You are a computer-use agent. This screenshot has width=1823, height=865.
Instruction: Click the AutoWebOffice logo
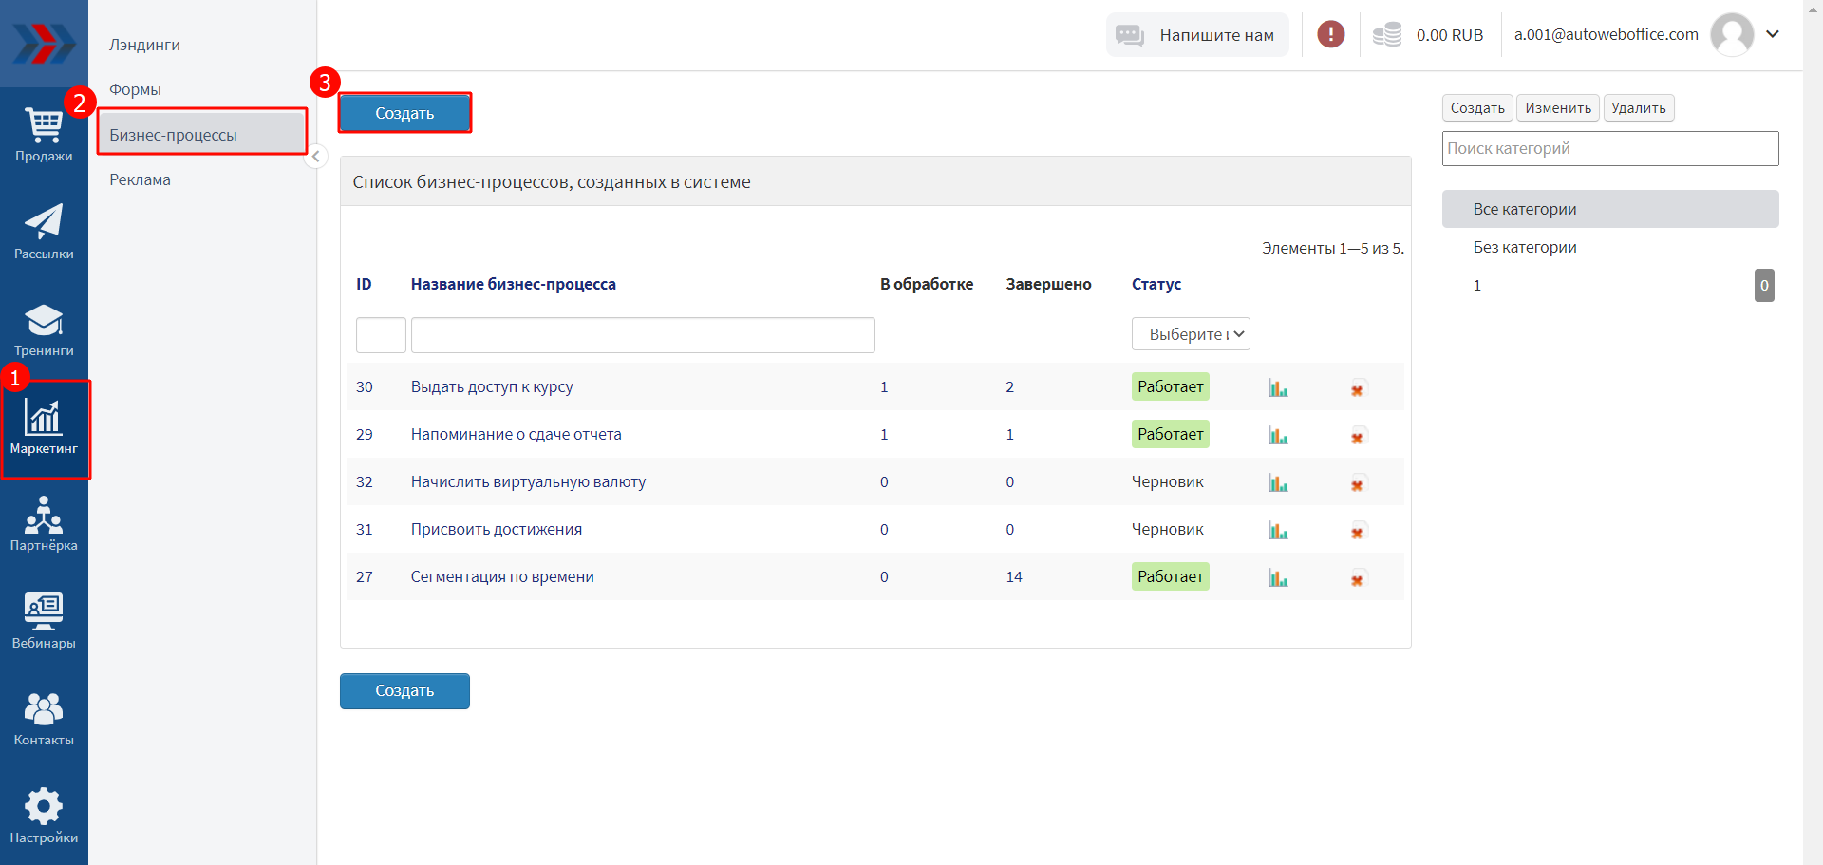(44, 44)
